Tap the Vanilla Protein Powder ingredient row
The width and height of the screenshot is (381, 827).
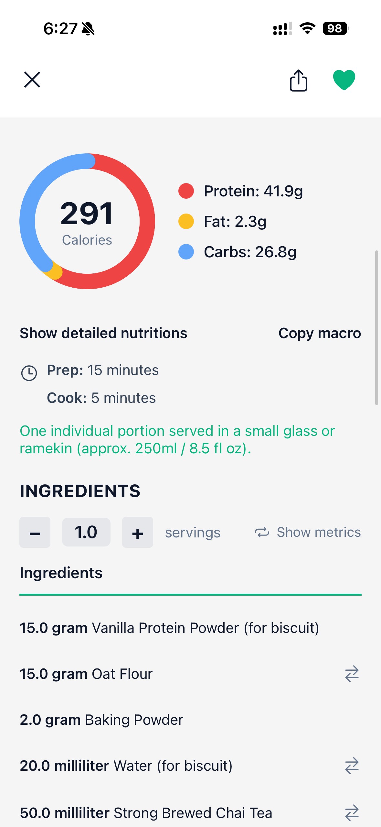pos(169,628)
